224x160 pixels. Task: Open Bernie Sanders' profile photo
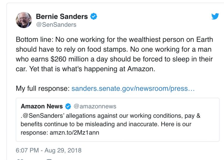tap(24, 20)
